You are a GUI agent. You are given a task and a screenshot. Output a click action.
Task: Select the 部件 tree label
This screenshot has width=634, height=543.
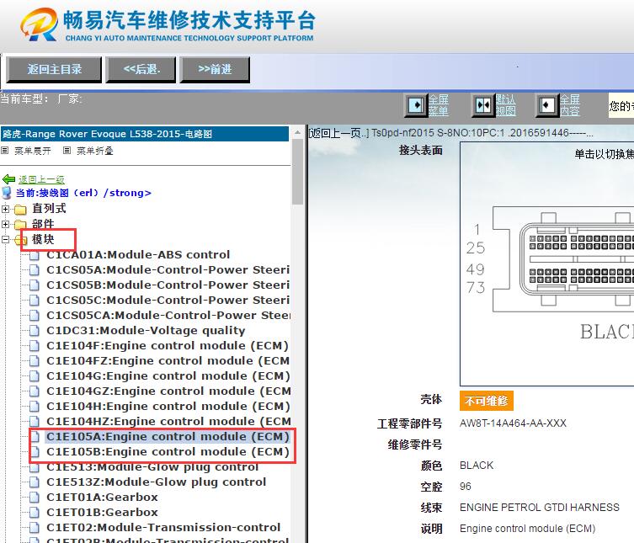(x=43, y=224)
